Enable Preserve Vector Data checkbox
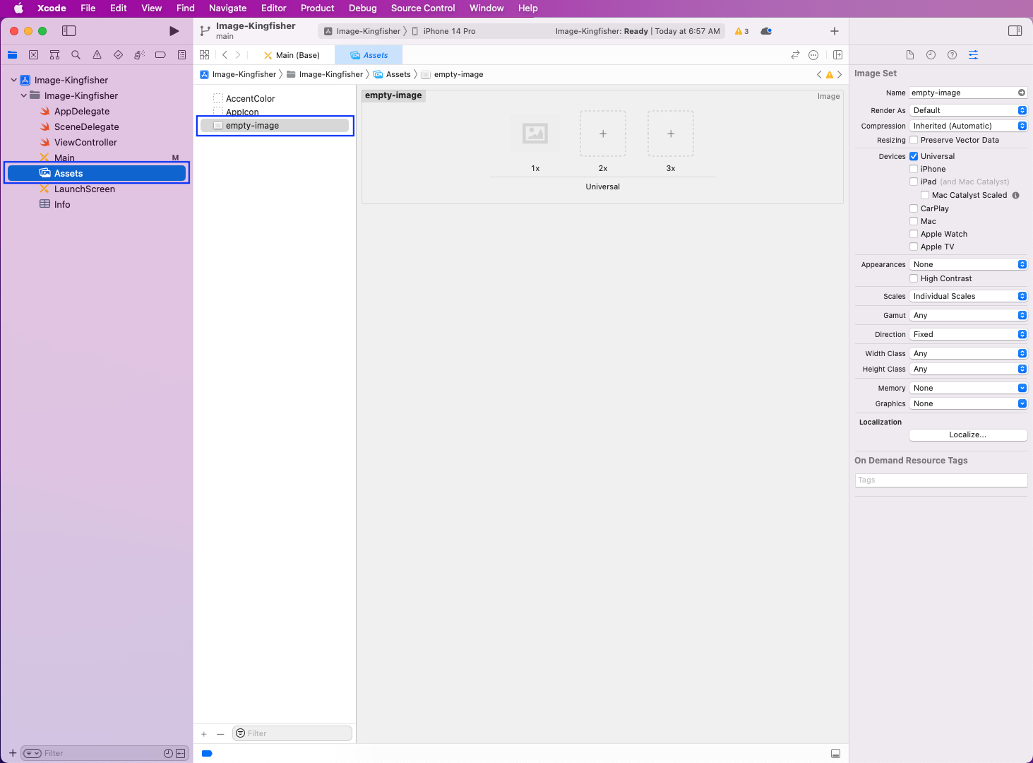The height and width of the screenshot is (763, 1033). [914, 140]
